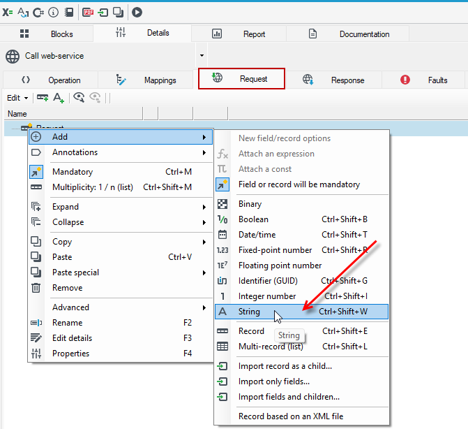Open the Add submenu

tap(121, 137)
